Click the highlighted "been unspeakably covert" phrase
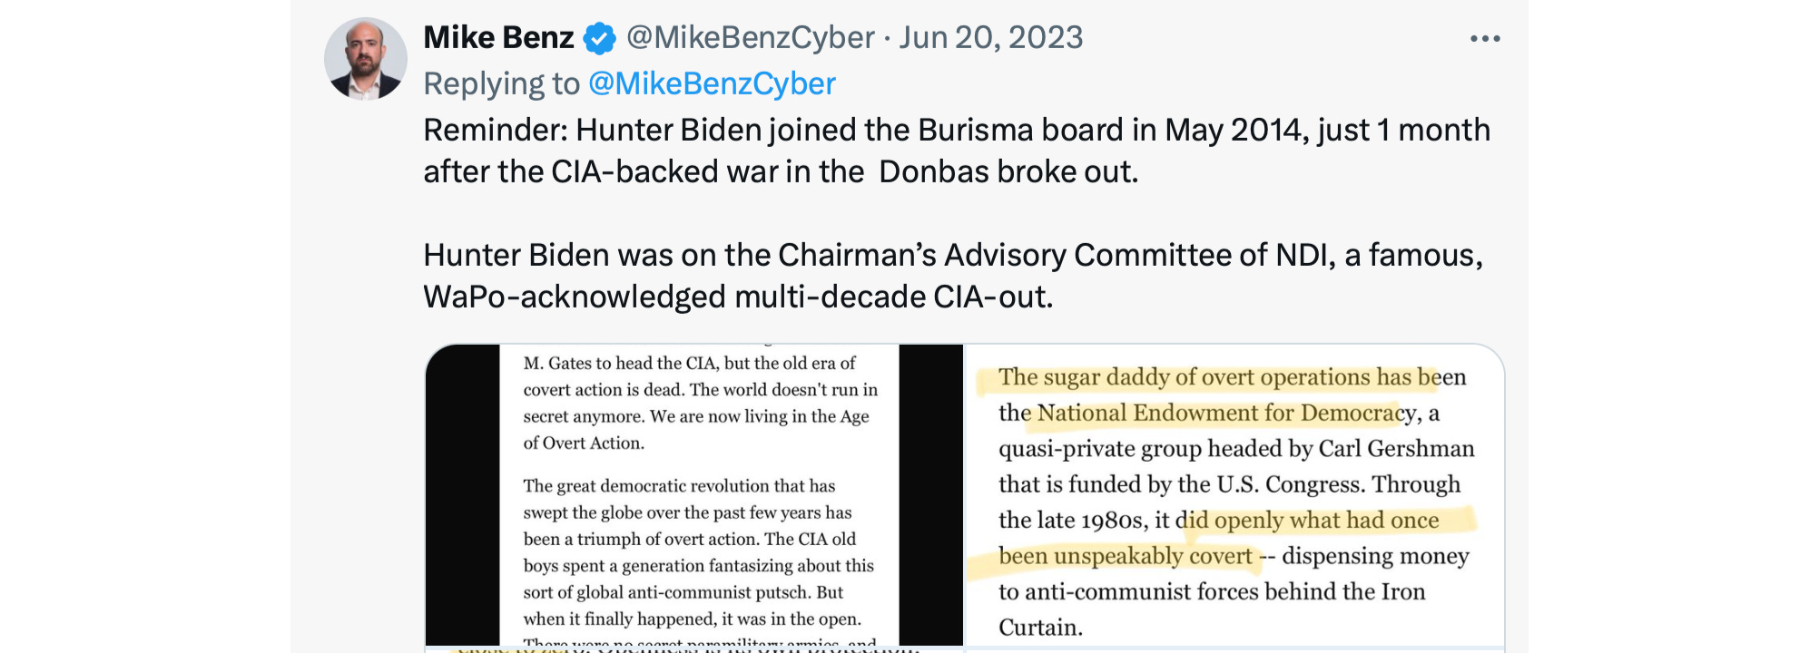Screen dimensions: 1819x653 [1125, 556]
